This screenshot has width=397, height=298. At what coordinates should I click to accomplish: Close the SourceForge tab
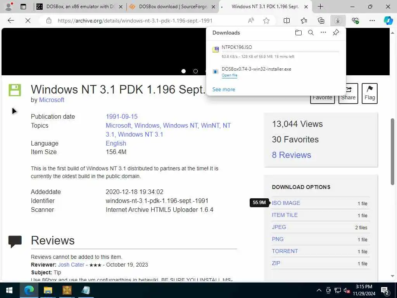pos(214,7)
